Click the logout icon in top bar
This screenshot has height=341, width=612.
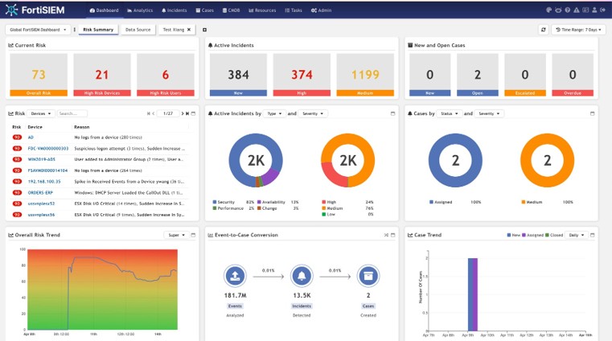coord(603,10)
